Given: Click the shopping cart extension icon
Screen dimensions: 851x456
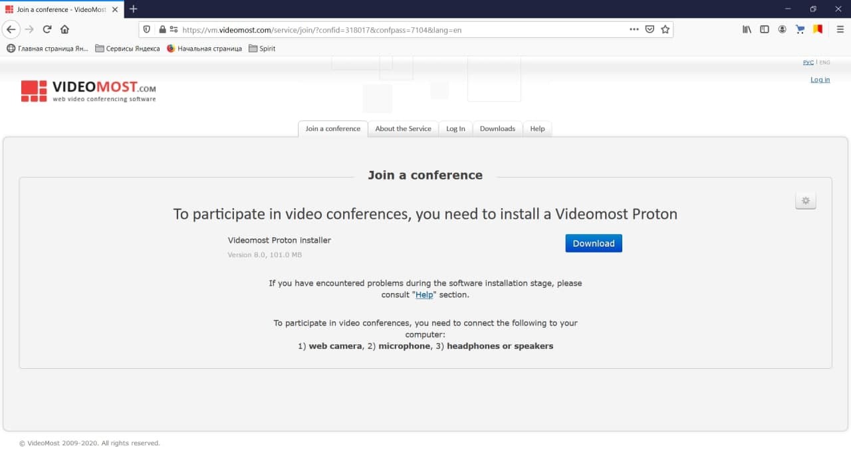Looking at the screenshot, I should coord(800,29).
